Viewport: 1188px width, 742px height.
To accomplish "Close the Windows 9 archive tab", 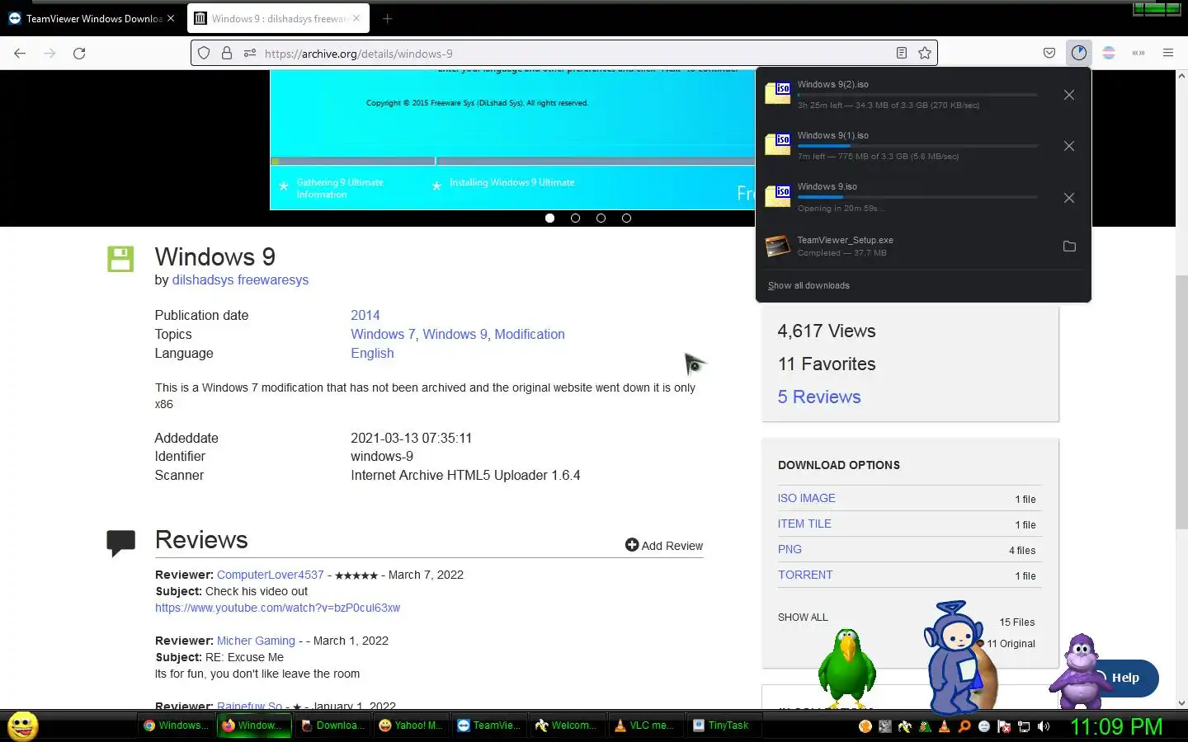I will 356,18.
